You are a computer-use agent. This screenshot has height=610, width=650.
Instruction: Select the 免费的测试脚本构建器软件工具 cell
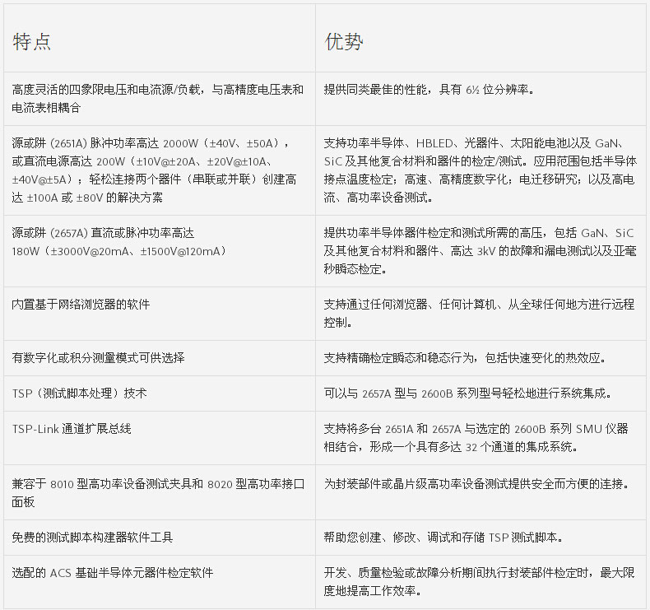point(92,538)
